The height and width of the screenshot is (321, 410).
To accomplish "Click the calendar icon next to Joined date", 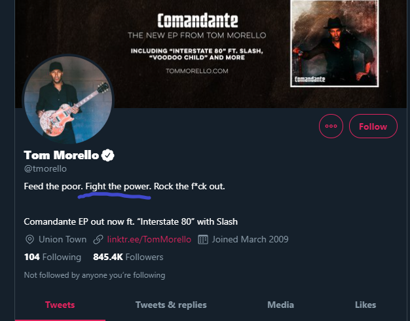I will (203, 239).
